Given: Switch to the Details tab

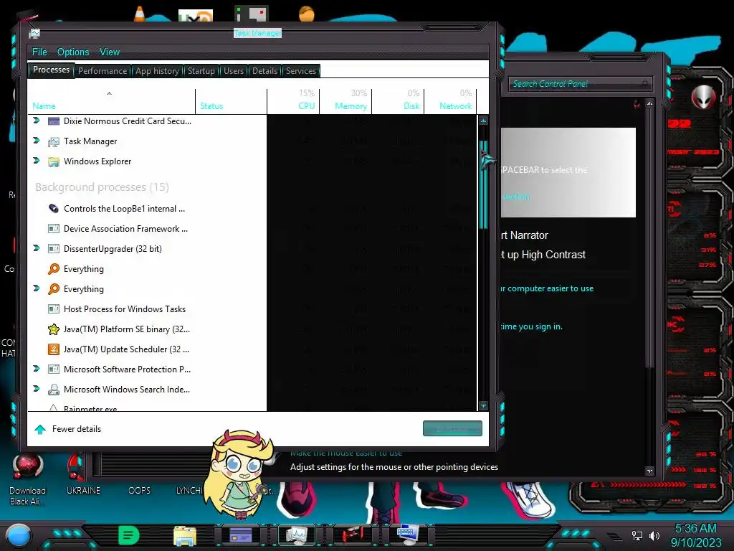Looking at the screenshot, I should 265,71.
